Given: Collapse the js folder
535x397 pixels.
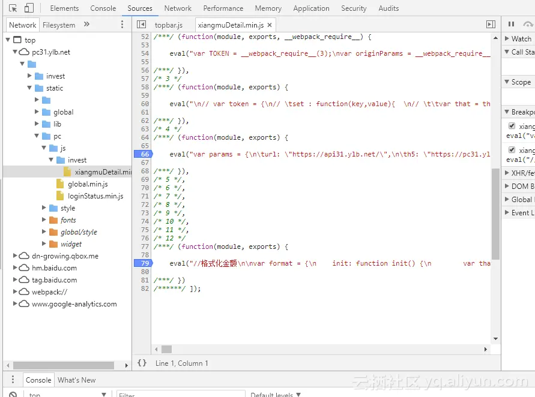Looking at the screenshot, I should (44, 148).
